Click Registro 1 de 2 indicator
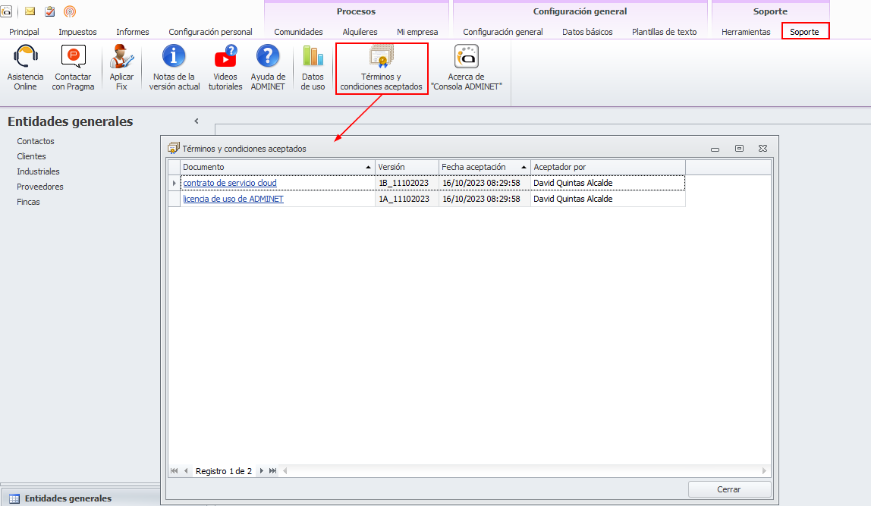Screen dimensions: 871x506 tap(223, 471)
